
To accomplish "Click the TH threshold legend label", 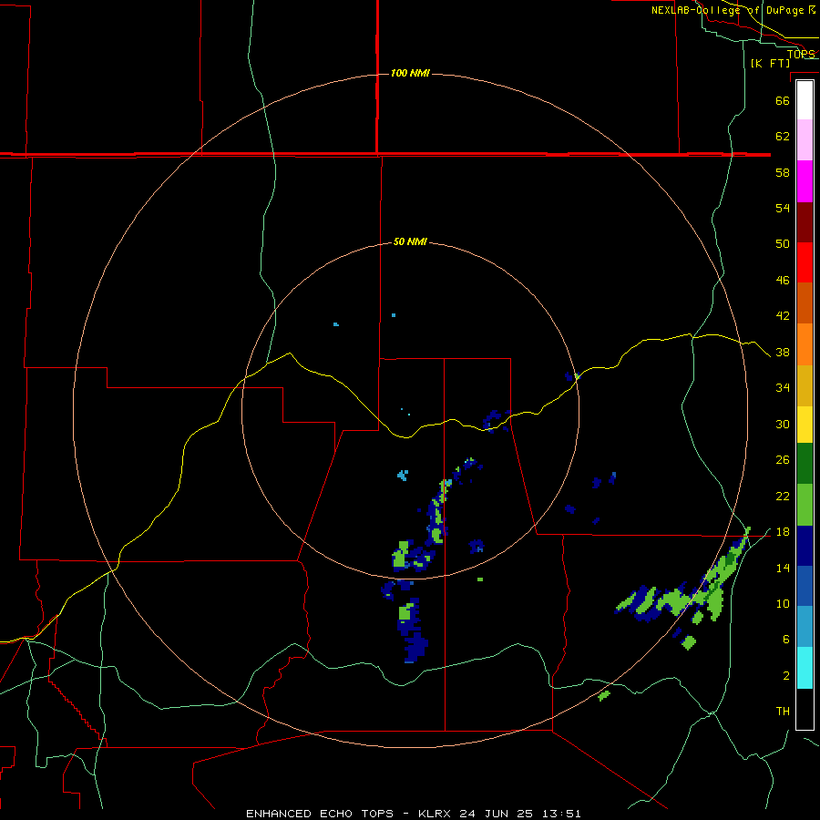I will click(783, 712).
